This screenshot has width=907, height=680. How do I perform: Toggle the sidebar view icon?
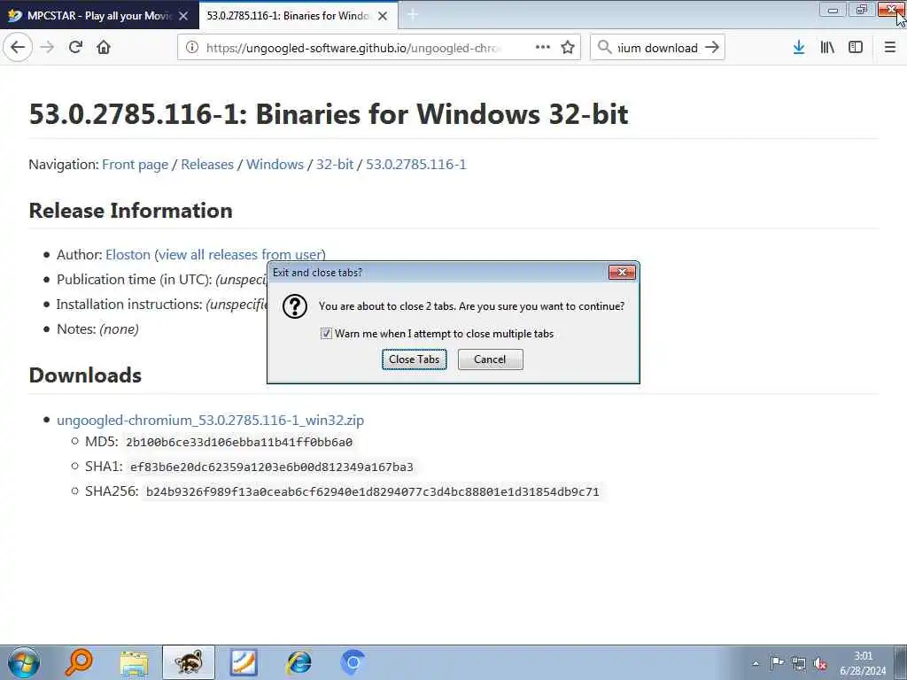pyautogui.click(x=856, y=48)
